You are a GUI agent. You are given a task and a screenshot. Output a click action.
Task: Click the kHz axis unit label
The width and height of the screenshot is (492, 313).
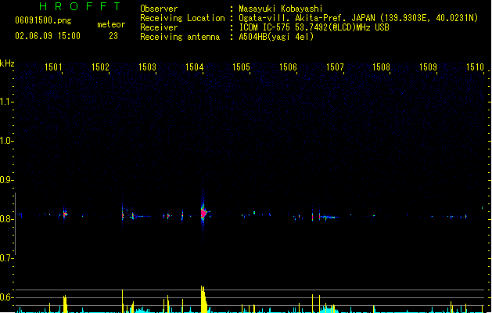pos(7,63)
